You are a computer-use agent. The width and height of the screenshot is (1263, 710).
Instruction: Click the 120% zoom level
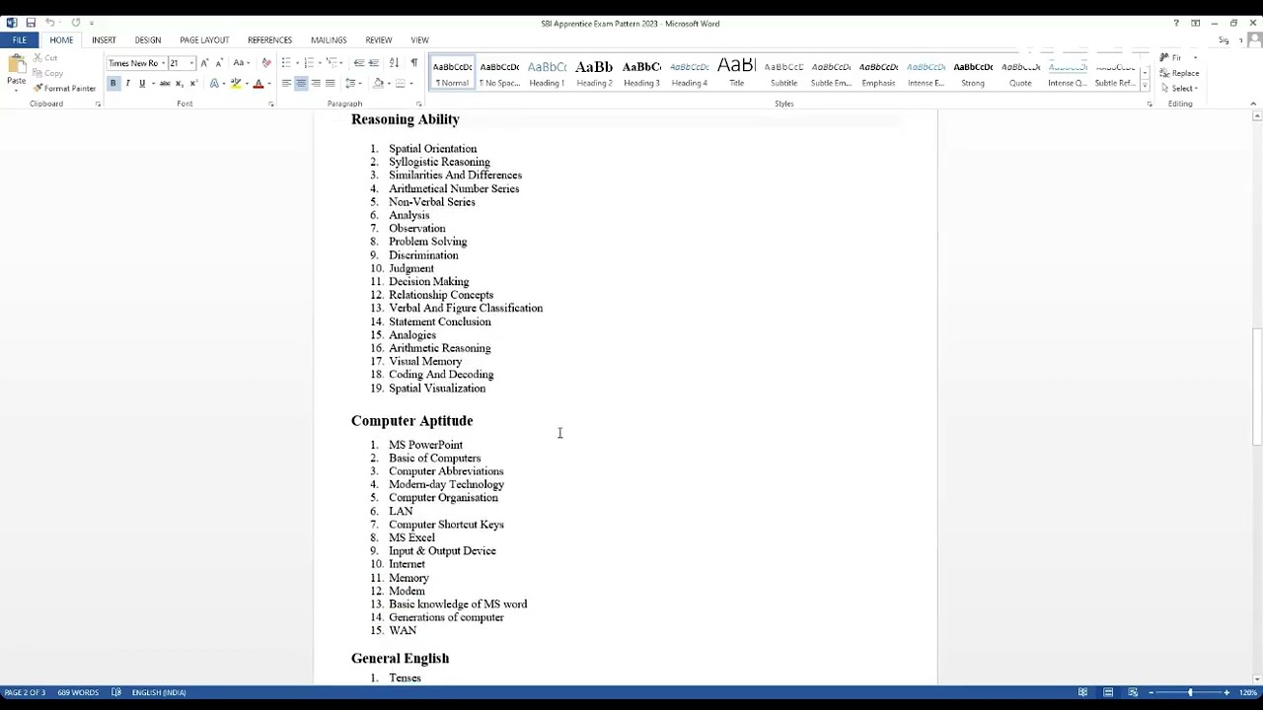[1247, 692]
